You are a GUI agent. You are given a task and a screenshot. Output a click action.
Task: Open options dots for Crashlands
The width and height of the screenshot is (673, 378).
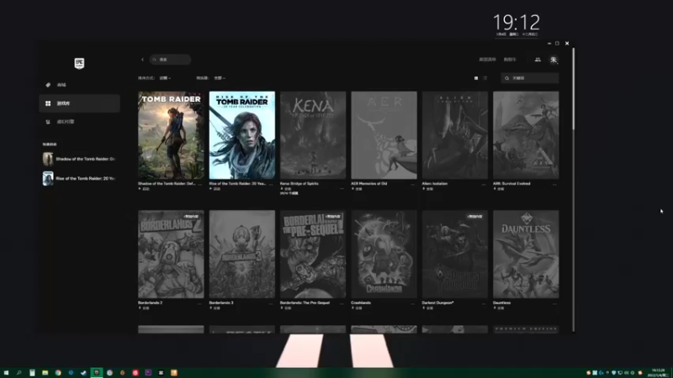[412, 304]
